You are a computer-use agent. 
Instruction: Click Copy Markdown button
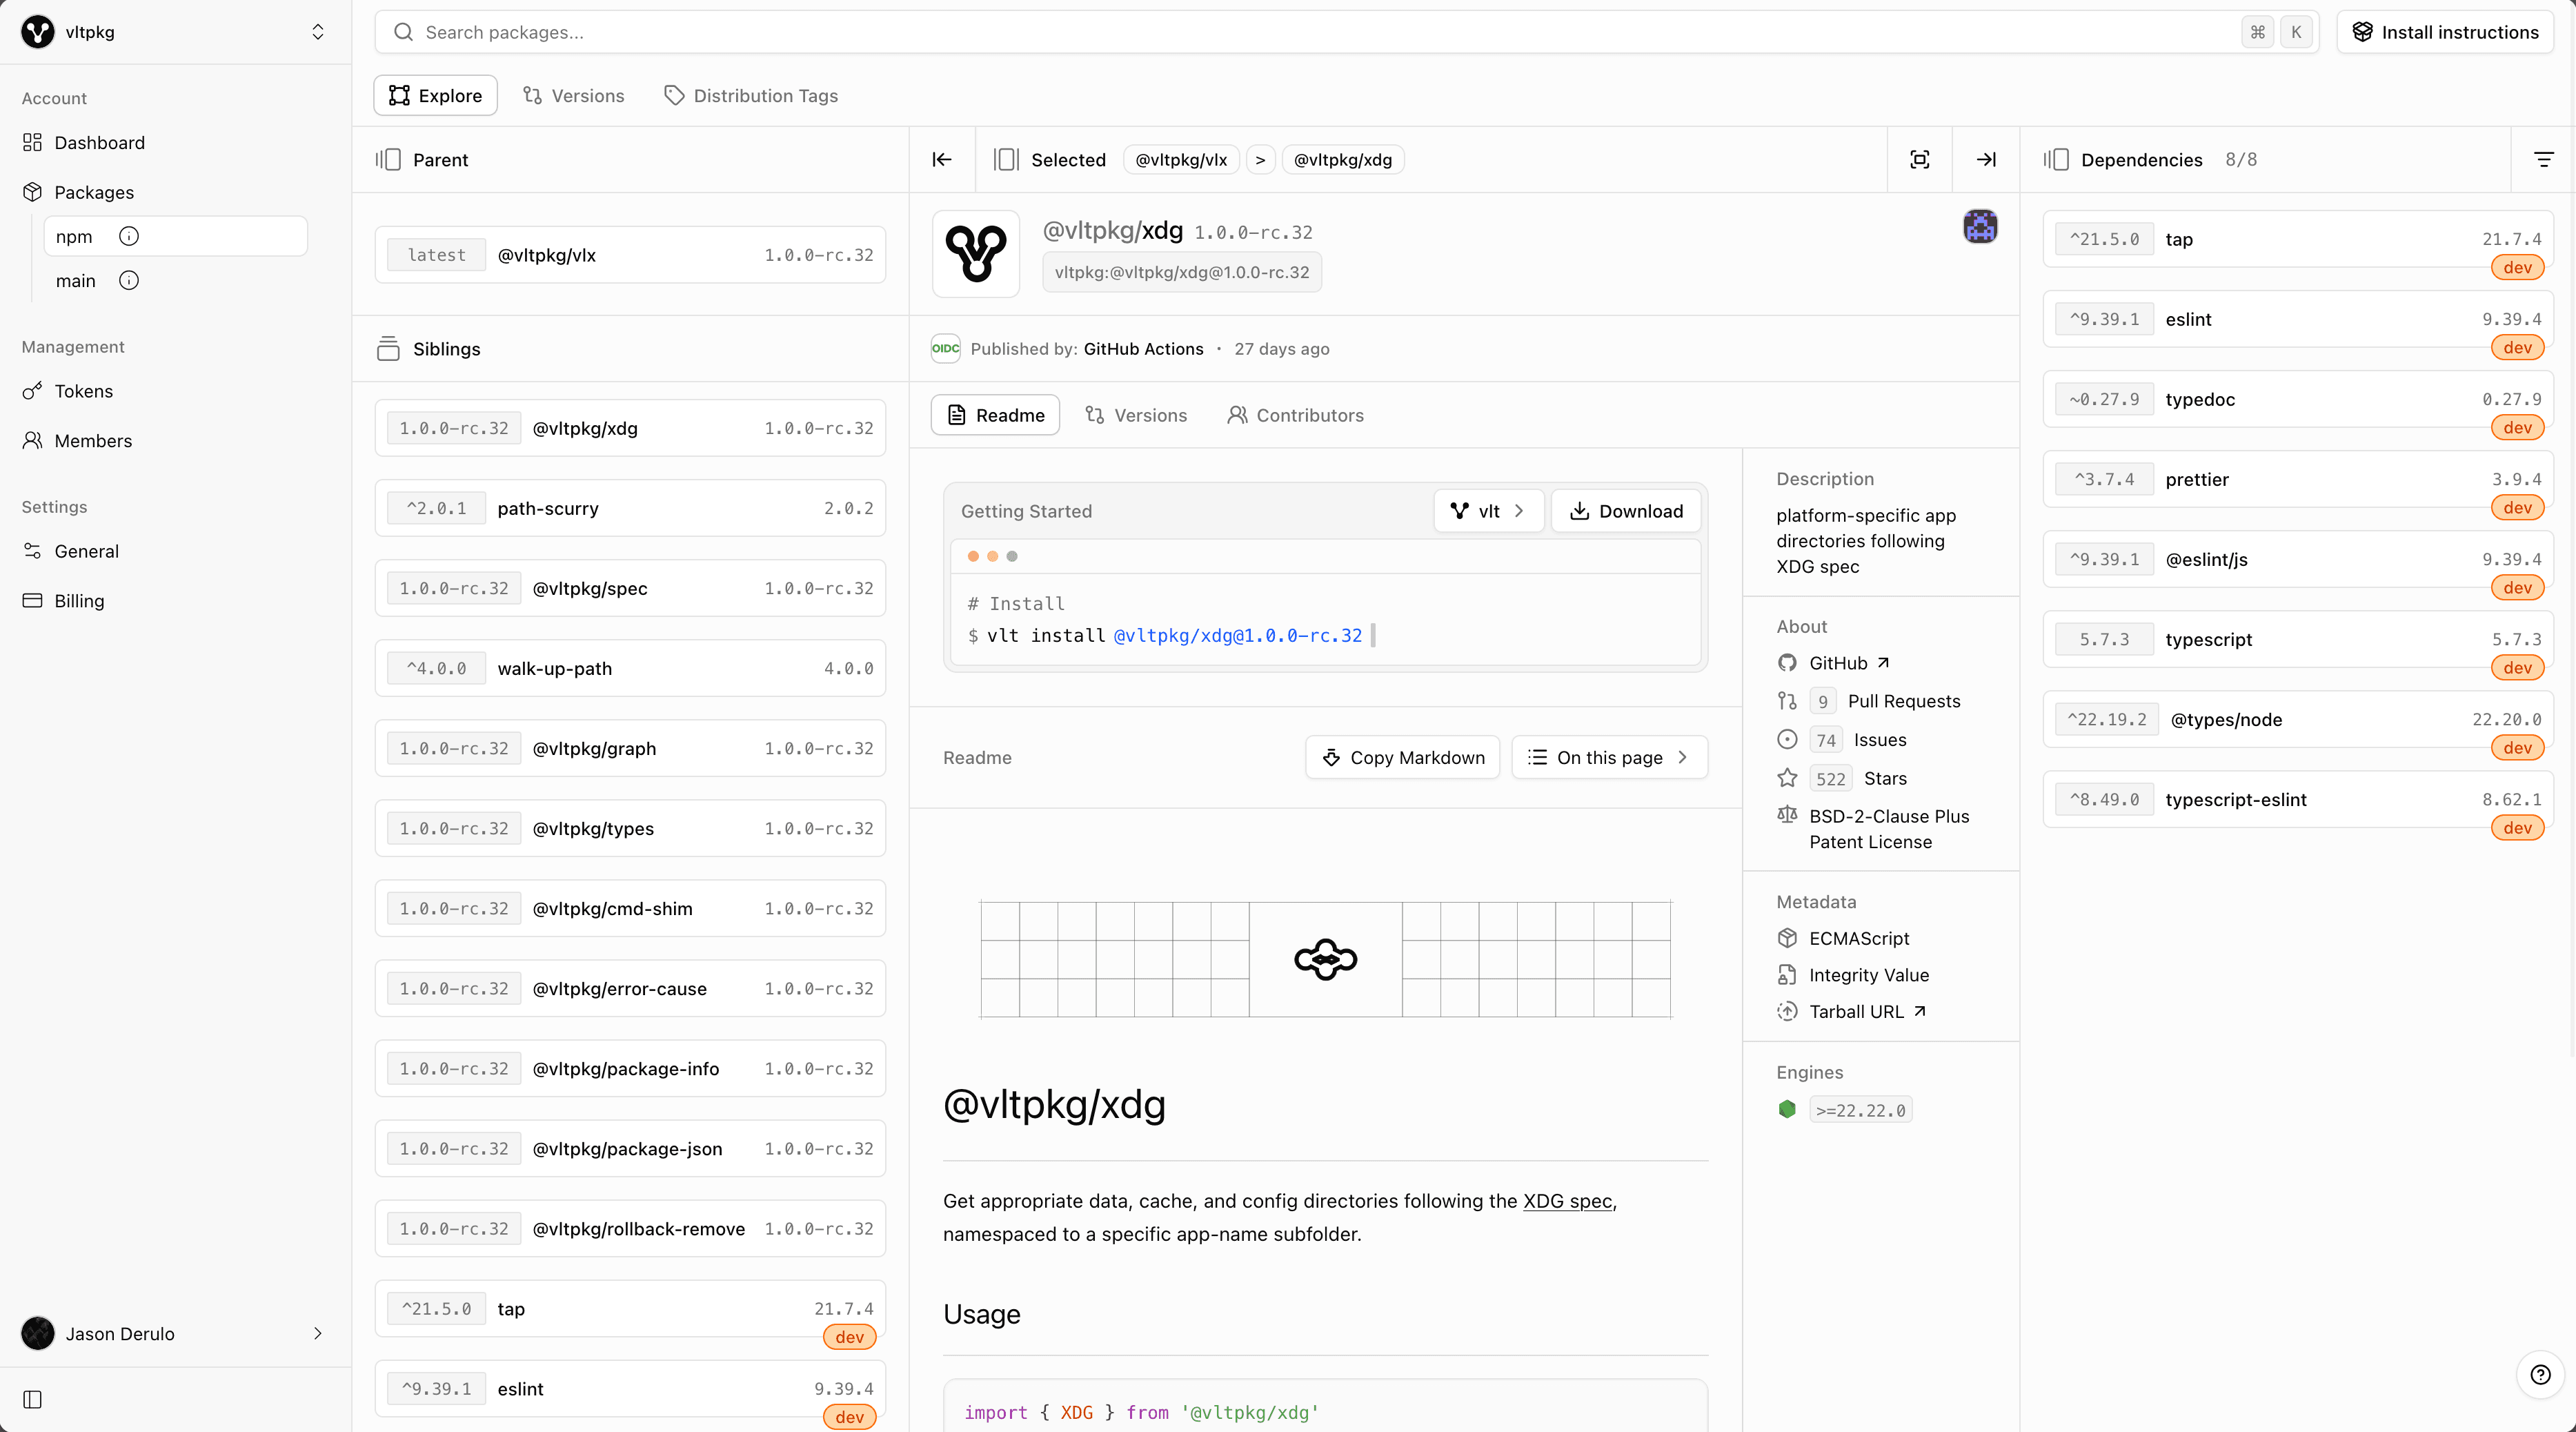tap(1402, 758)
